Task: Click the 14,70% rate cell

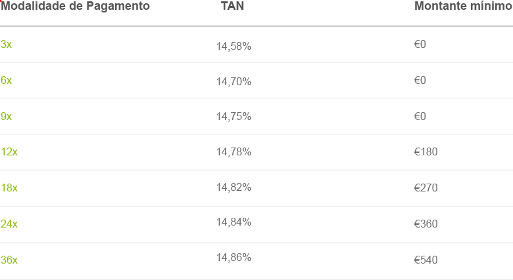Action: point(233,82)
